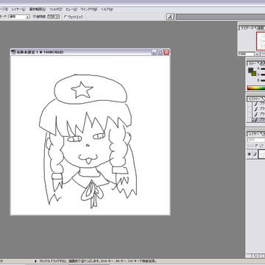Click the Navigator zoom percentage field
265x265 pixels.
(x=246, y=54)
